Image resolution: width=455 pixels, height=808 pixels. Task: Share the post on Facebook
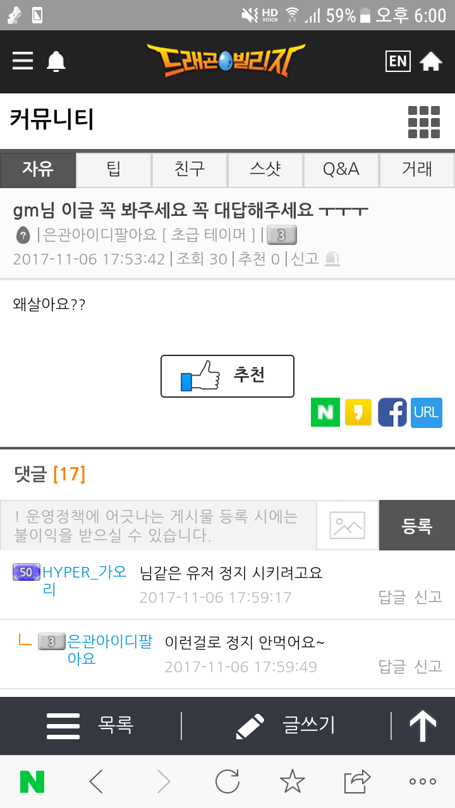tap(392, 412)
